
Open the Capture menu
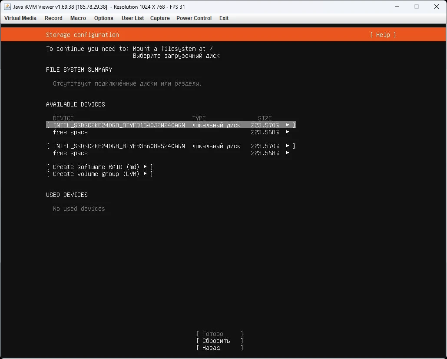(160, 18)
